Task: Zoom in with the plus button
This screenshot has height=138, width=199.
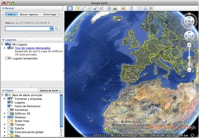Action: coord(189,45)
